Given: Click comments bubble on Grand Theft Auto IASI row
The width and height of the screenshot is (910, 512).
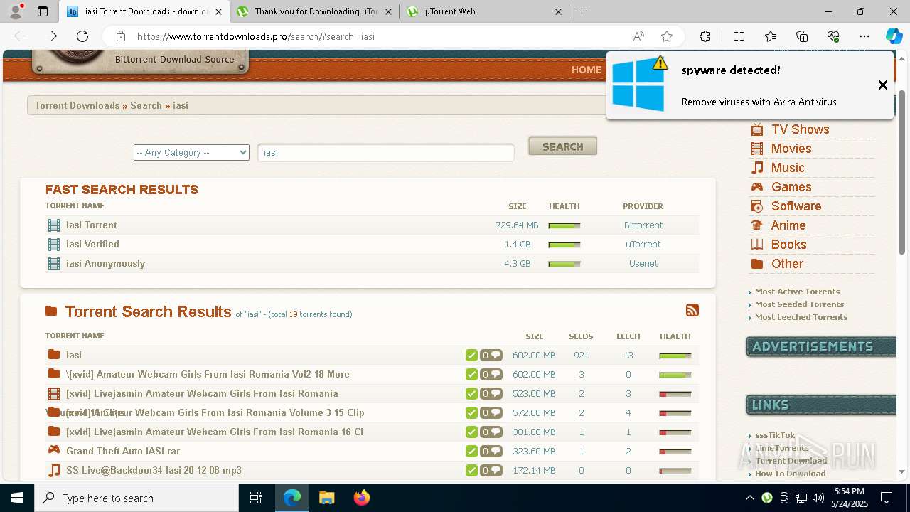Looking at the screenshot, I should [491, 451].
